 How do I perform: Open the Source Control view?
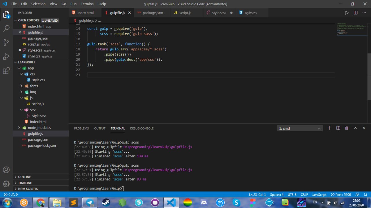[6, 43]
